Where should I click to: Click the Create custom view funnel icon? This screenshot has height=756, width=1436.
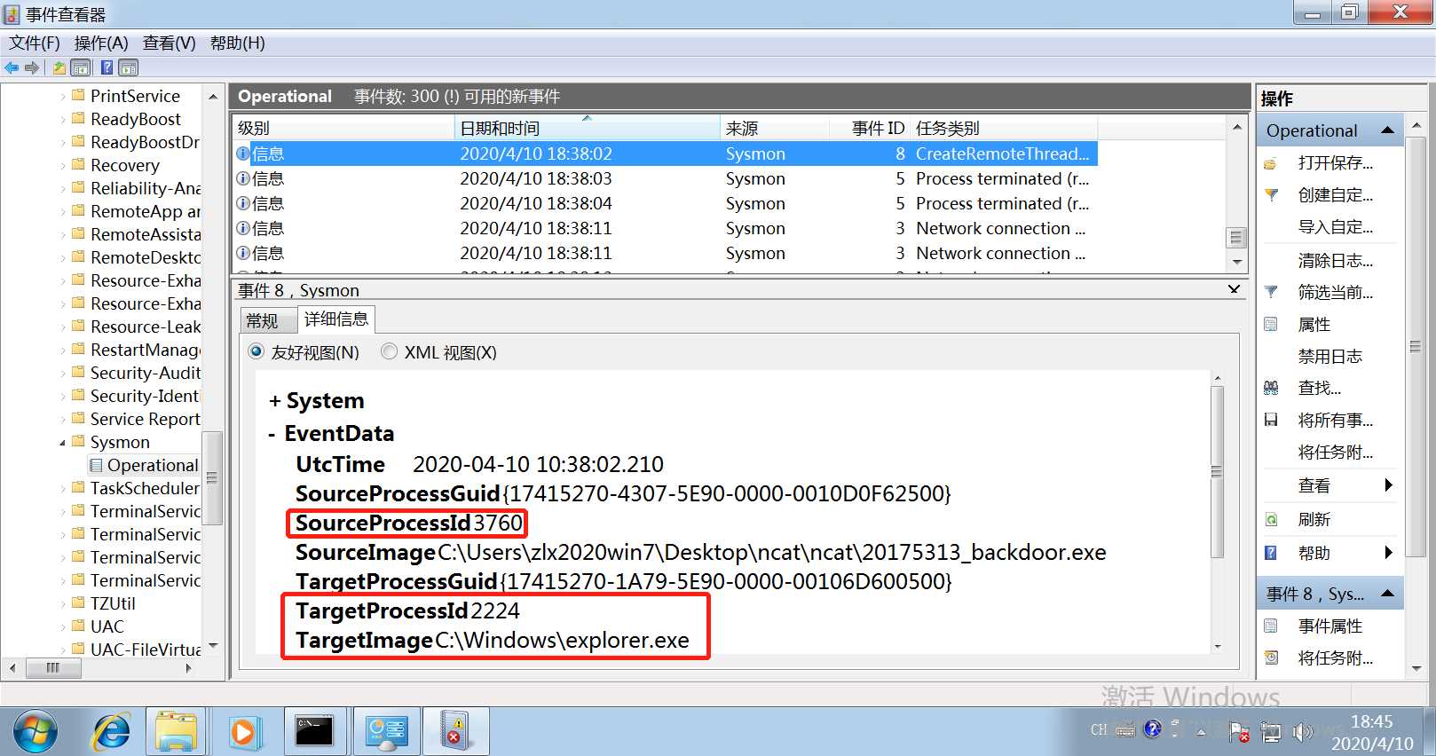click(1271, 194)
